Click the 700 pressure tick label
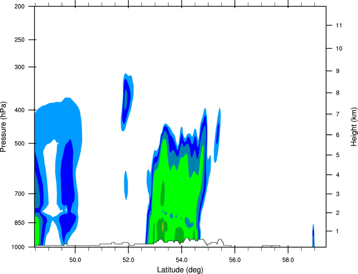Viewport: 358px width, 274px height. (x=19, y=193)
